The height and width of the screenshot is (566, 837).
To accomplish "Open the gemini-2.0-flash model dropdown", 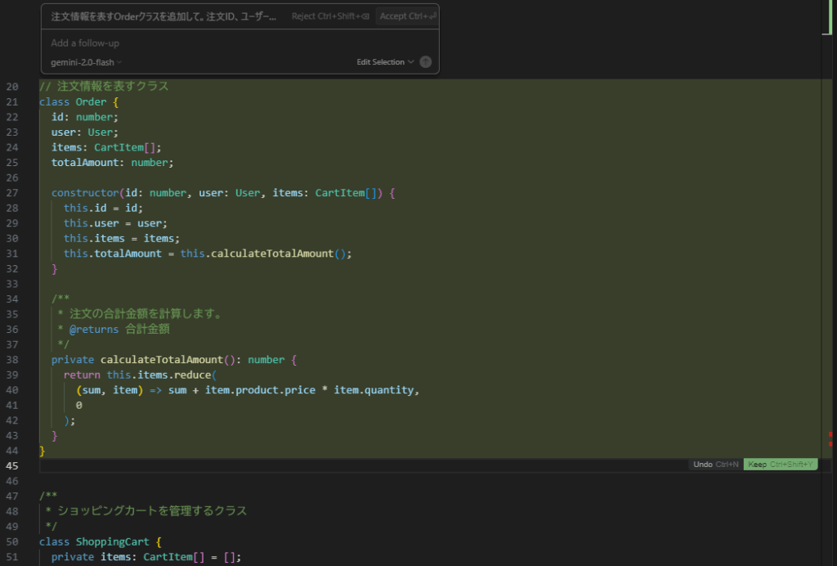I will (87, 62).
